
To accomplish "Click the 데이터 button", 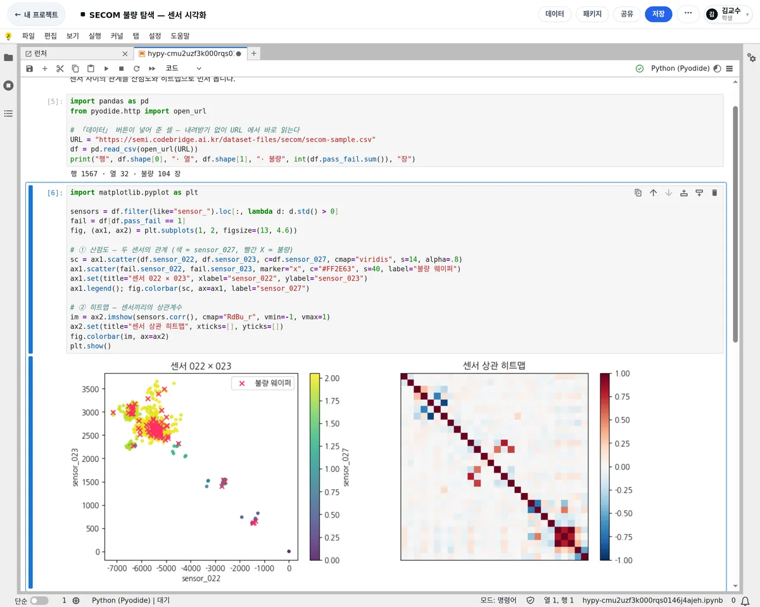I will pos(555,14).
